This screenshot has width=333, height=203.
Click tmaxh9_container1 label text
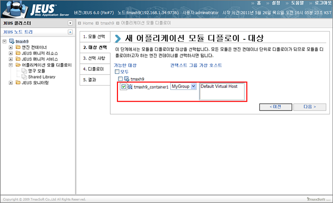[x=151, y=87]
